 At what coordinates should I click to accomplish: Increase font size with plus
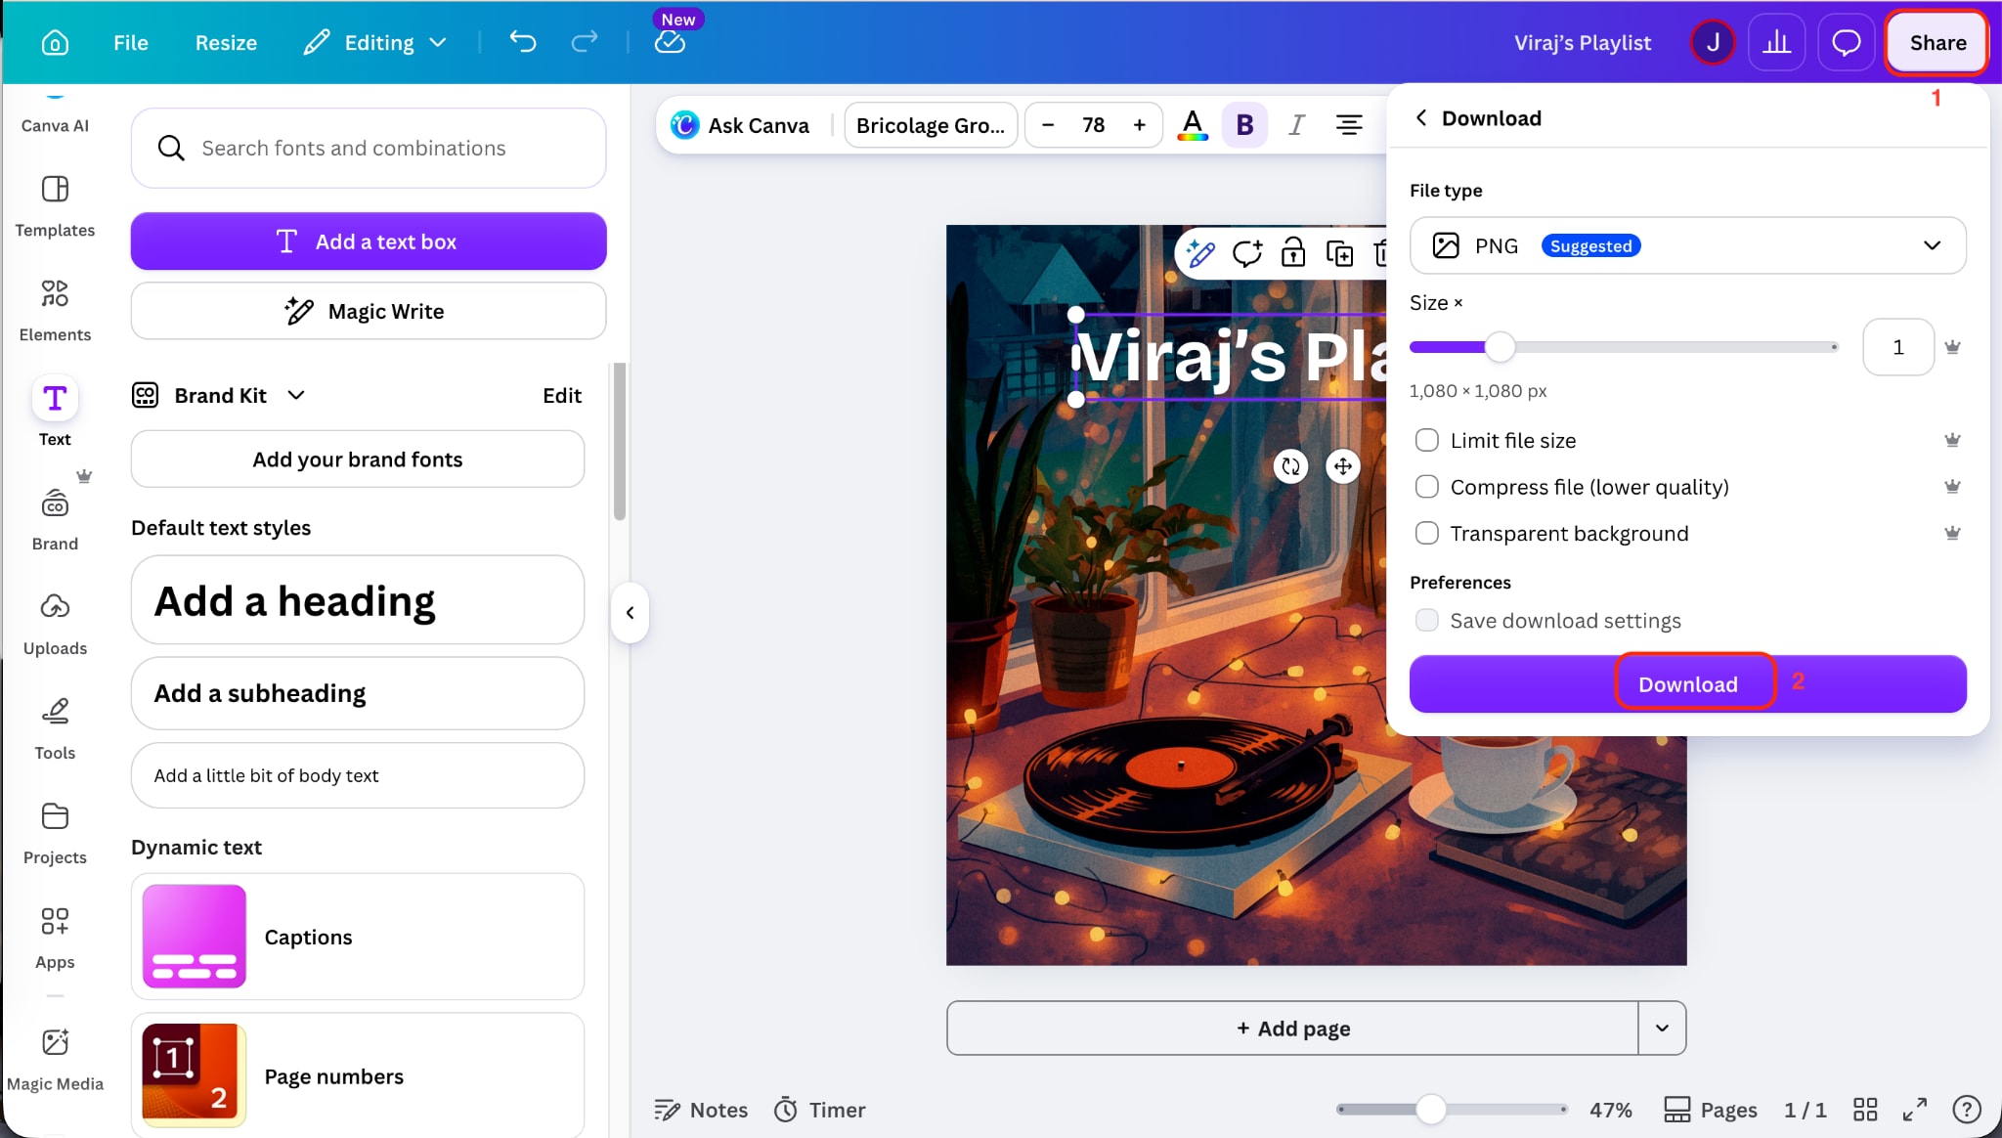[x=1139, y=125]
